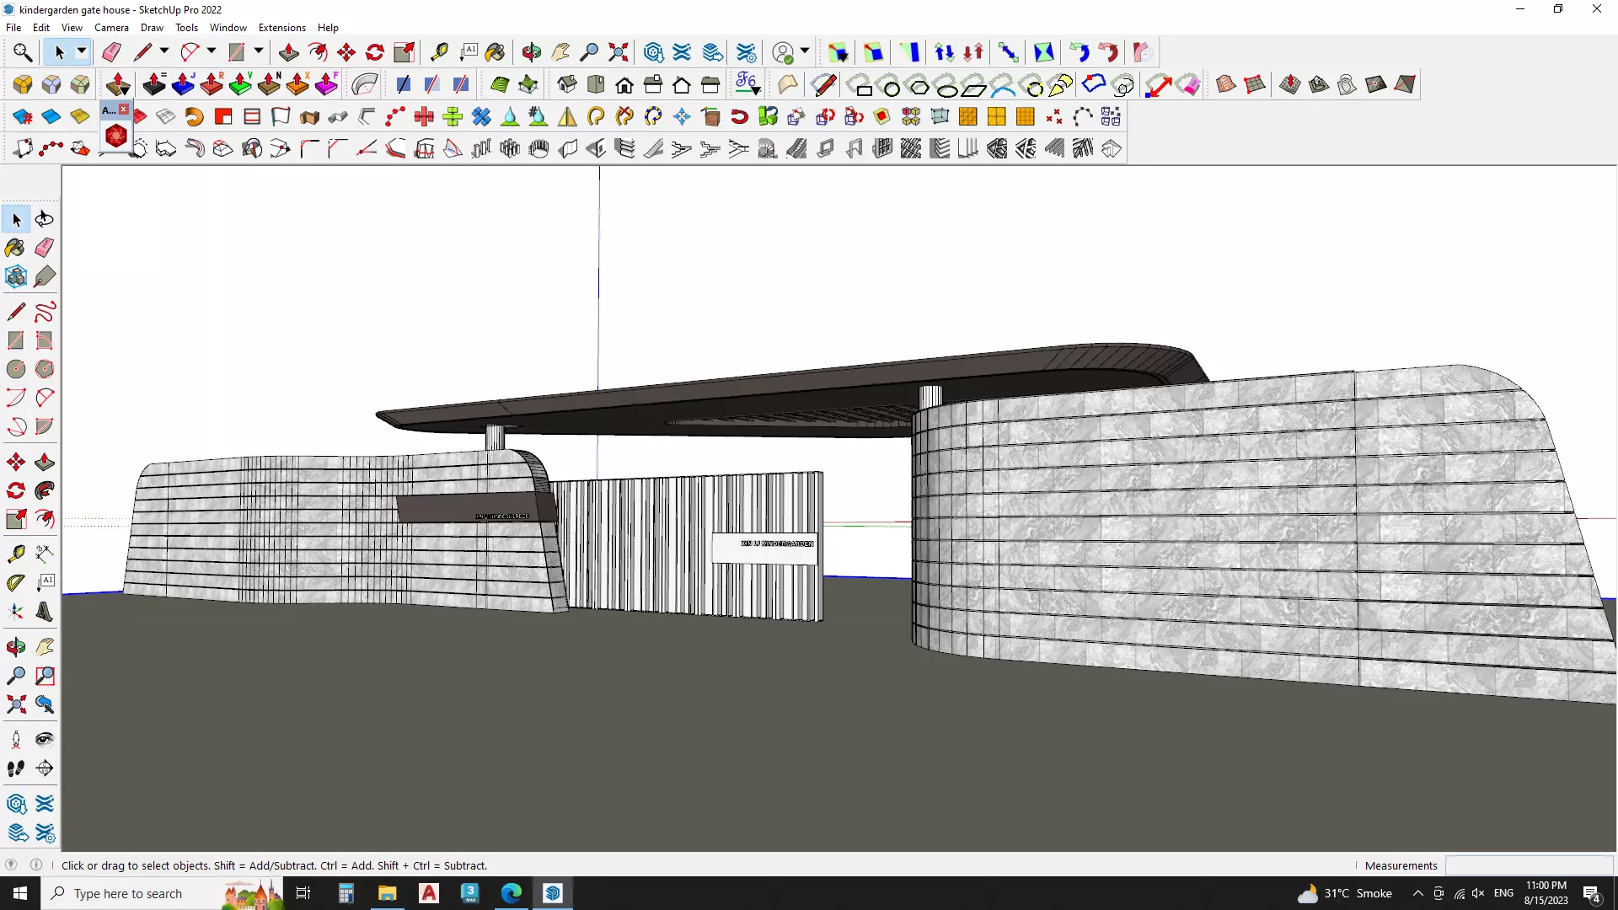The height and width of the screenshot is (910, 1618).
Task: Select Joint Push Pull (J) tool
Action: (183, 84)
